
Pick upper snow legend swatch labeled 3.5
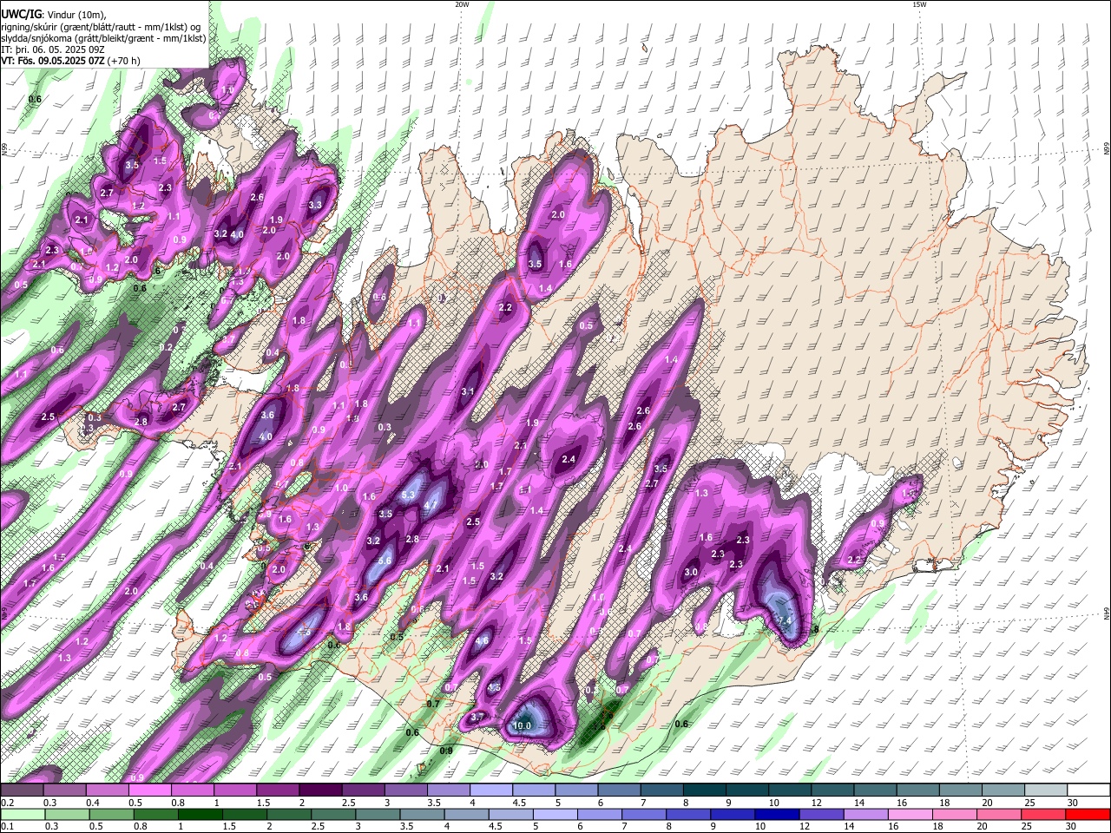448,790
